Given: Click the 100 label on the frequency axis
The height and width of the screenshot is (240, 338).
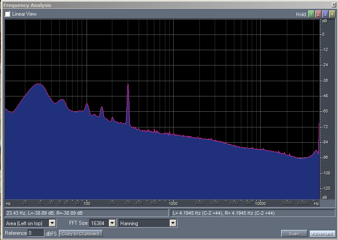Looking at the screenshot, I should point(87,203).
